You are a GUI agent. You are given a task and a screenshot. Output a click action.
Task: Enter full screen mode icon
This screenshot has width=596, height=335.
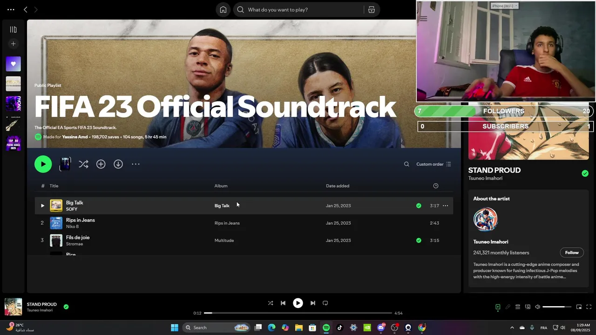(589, 307)
